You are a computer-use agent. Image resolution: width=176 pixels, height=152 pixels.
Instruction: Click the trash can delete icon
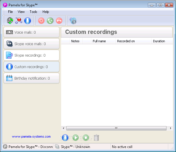(96, 138)
